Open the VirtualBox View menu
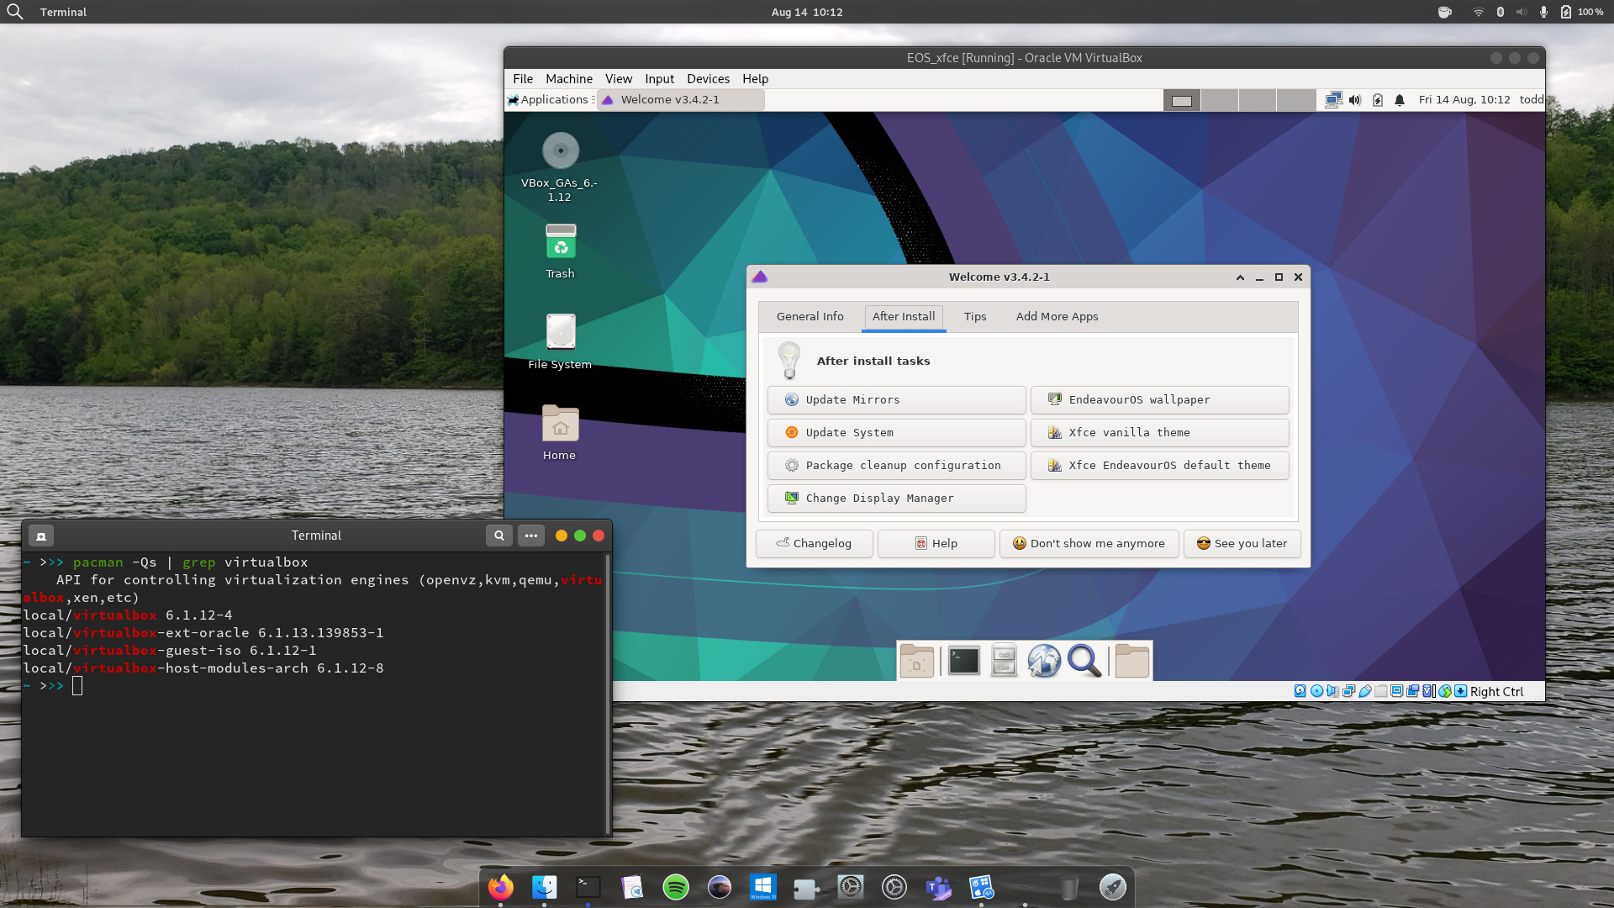Viewport: 1614px width, 908px height. [x=619, y=79]
